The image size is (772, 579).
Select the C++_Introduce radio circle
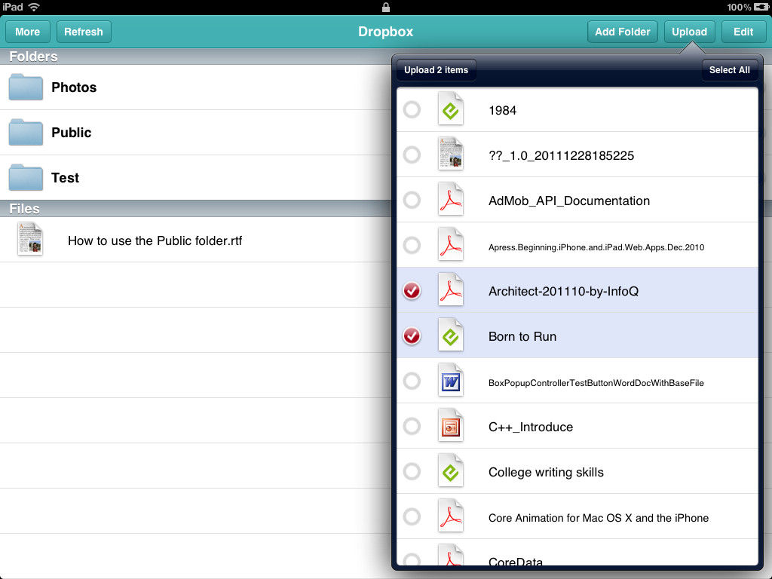point(412,427)
